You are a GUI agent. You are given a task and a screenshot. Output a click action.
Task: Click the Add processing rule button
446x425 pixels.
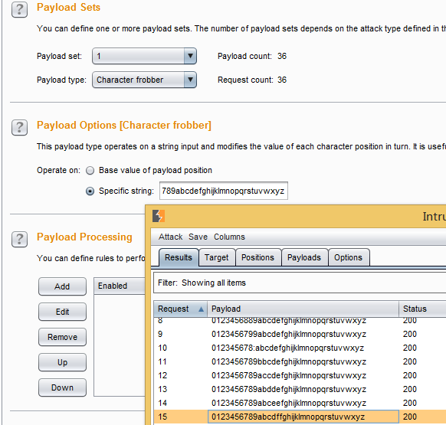tap(62, 286)
